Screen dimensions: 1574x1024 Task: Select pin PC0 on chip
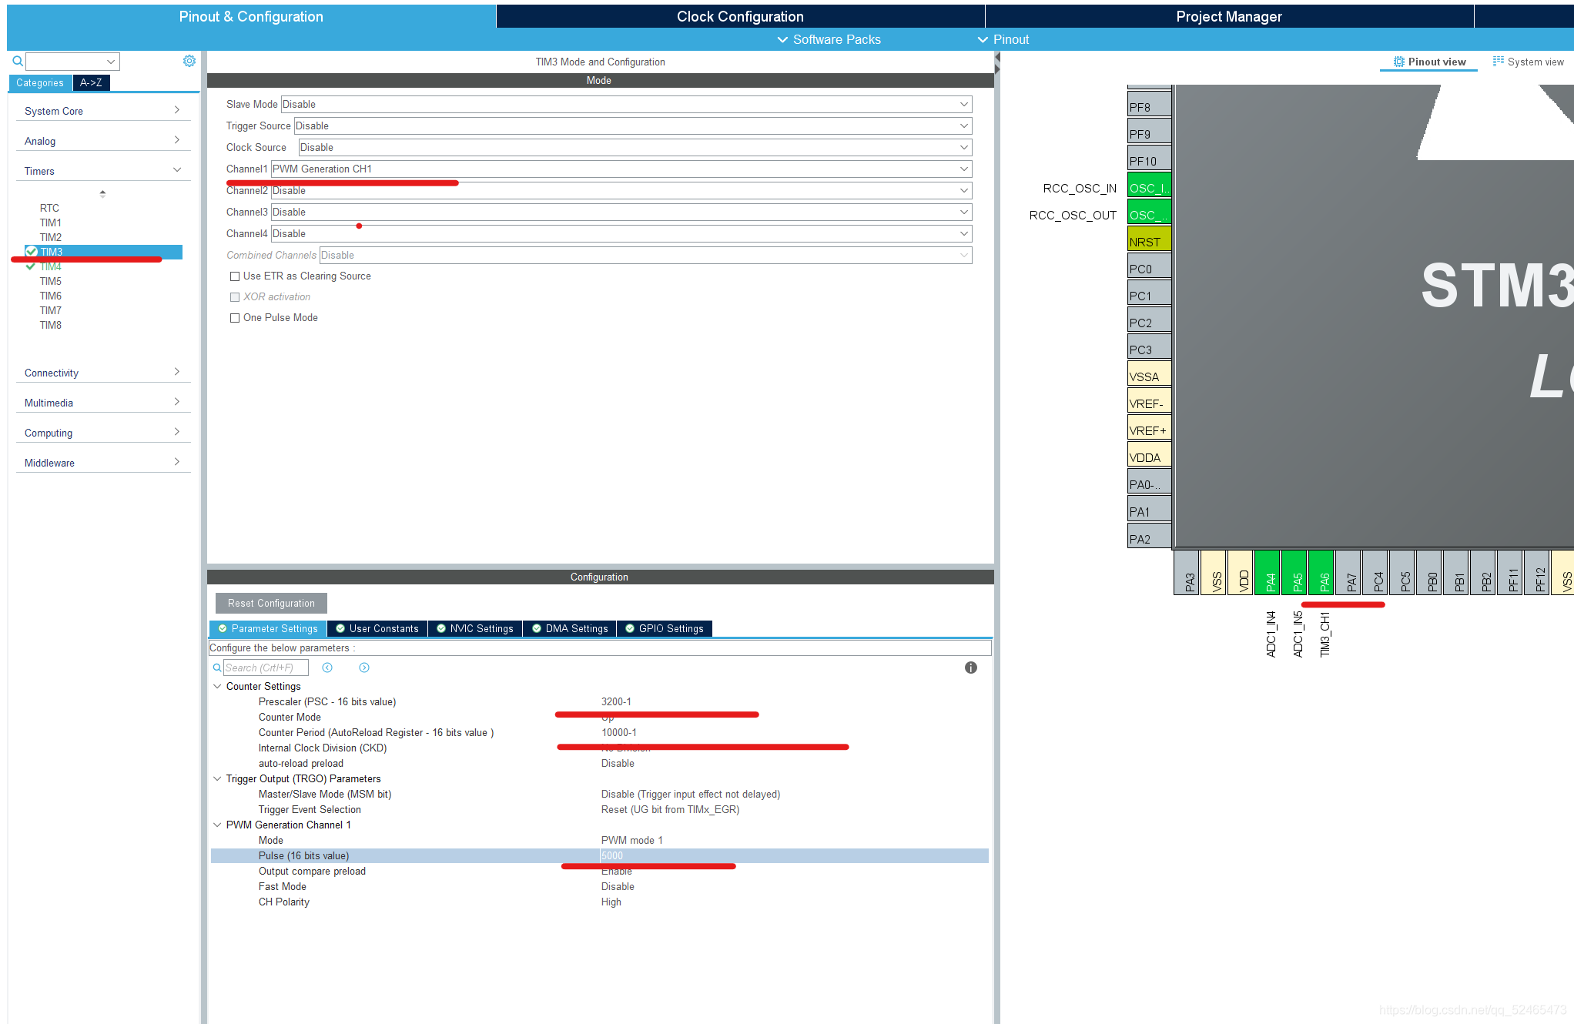coord(1149,266)
